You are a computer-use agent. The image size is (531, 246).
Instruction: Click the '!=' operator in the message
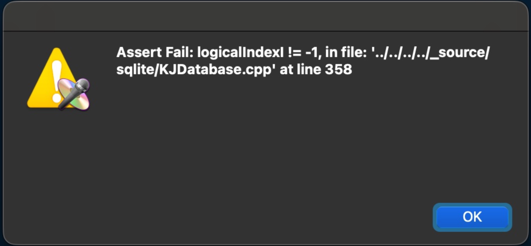(294, 52)
